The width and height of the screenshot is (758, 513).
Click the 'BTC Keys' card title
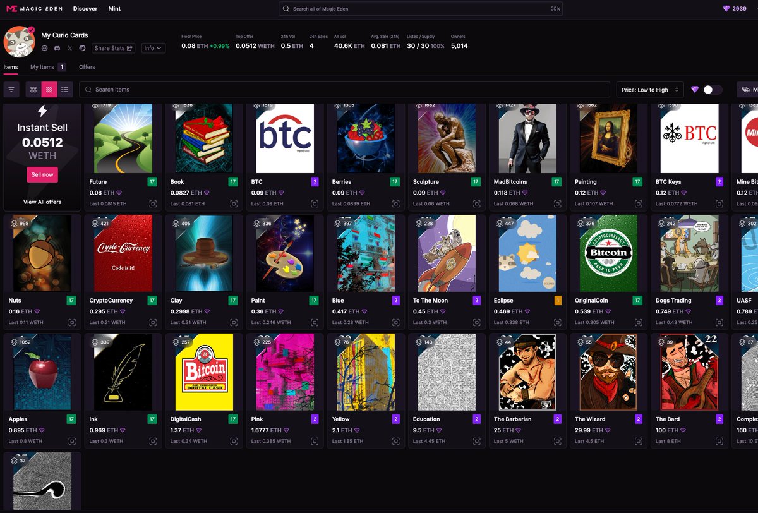tap(668, 182)
